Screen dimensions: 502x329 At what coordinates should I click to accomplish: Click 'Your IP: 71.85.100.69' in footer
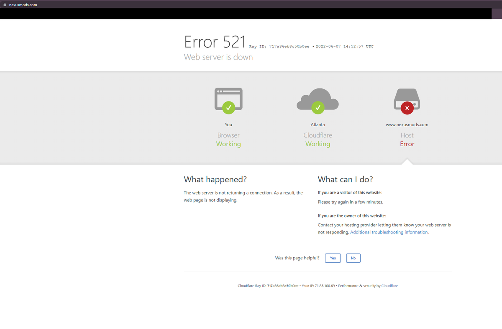[x=318, y=286]
